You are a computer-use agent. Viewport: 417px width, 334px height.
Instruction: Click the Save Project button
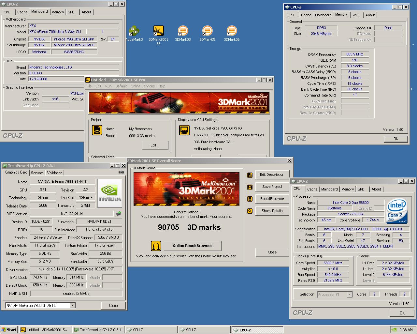272,187
